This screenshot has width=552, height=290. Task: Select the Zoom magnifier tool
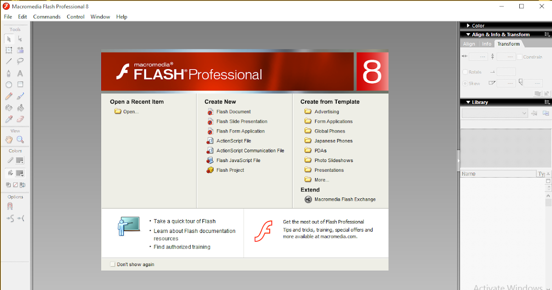(20, 139)
